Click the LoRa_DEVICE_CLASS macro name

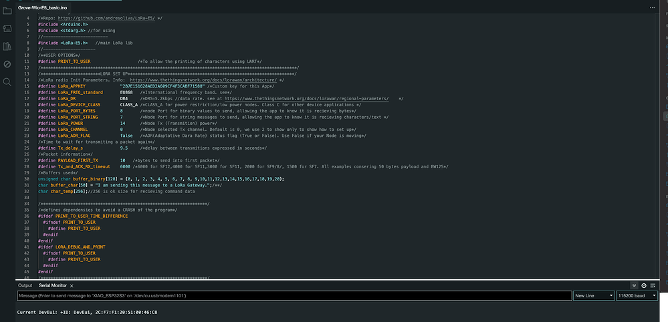[80, 105]
